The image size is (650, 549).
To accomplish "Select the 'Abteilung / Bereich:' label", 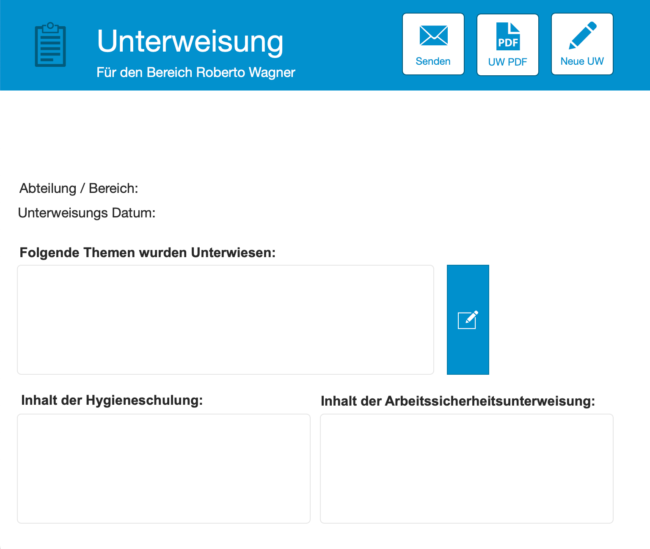I will click(x=79, y=188).
